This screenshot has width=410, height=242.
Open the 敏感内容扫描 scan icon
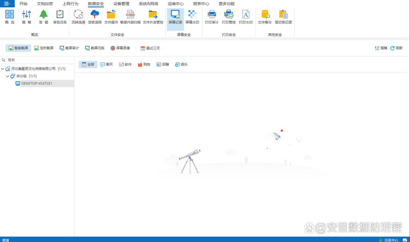(x=130, y=17)
